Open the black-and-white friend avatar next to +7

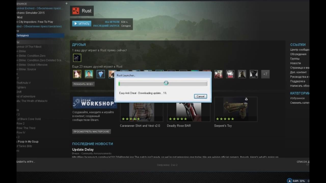tap(254, 74)
